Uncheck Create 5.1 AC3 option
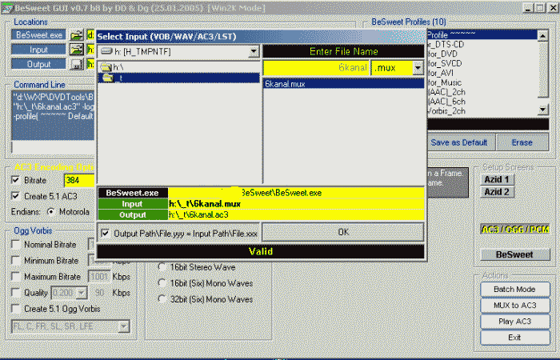The height and width of the screenshot is (360, 560). [x=17, y=196]
